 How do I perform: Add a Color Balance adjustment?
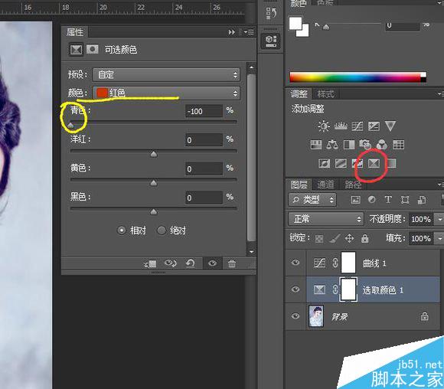coord(332,145)
